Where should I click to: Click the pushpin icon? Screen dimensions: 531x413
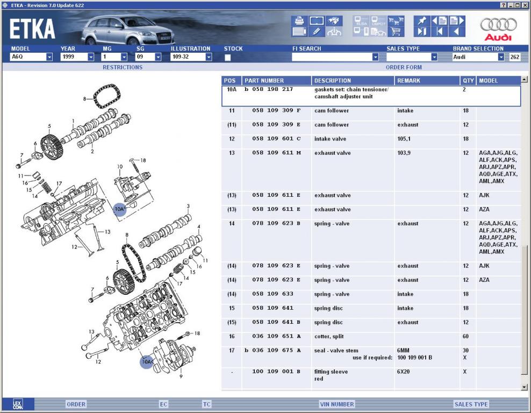[421, 21]
